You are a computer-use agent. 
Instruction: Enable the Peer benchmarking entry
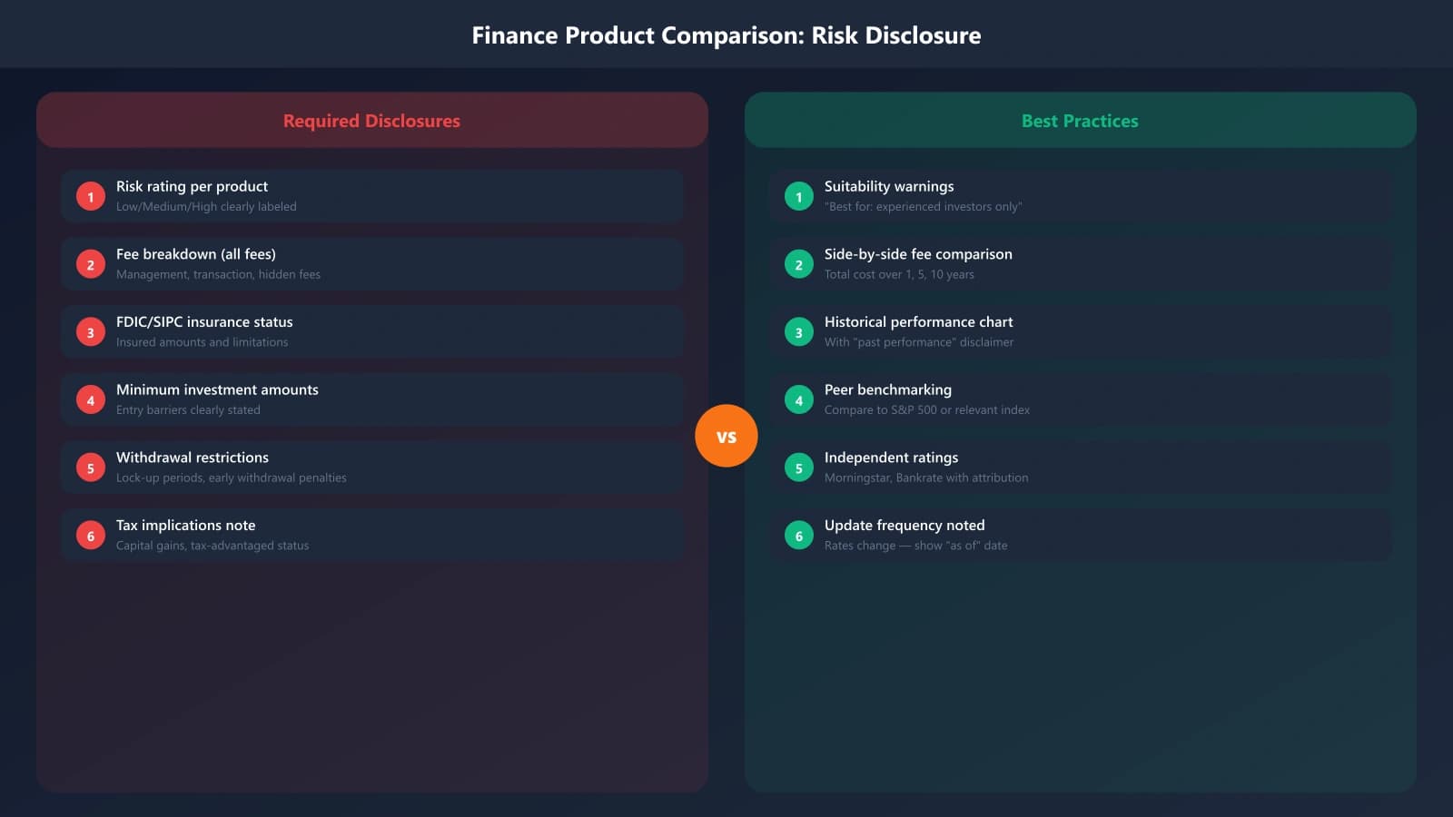pos(1081,399)
